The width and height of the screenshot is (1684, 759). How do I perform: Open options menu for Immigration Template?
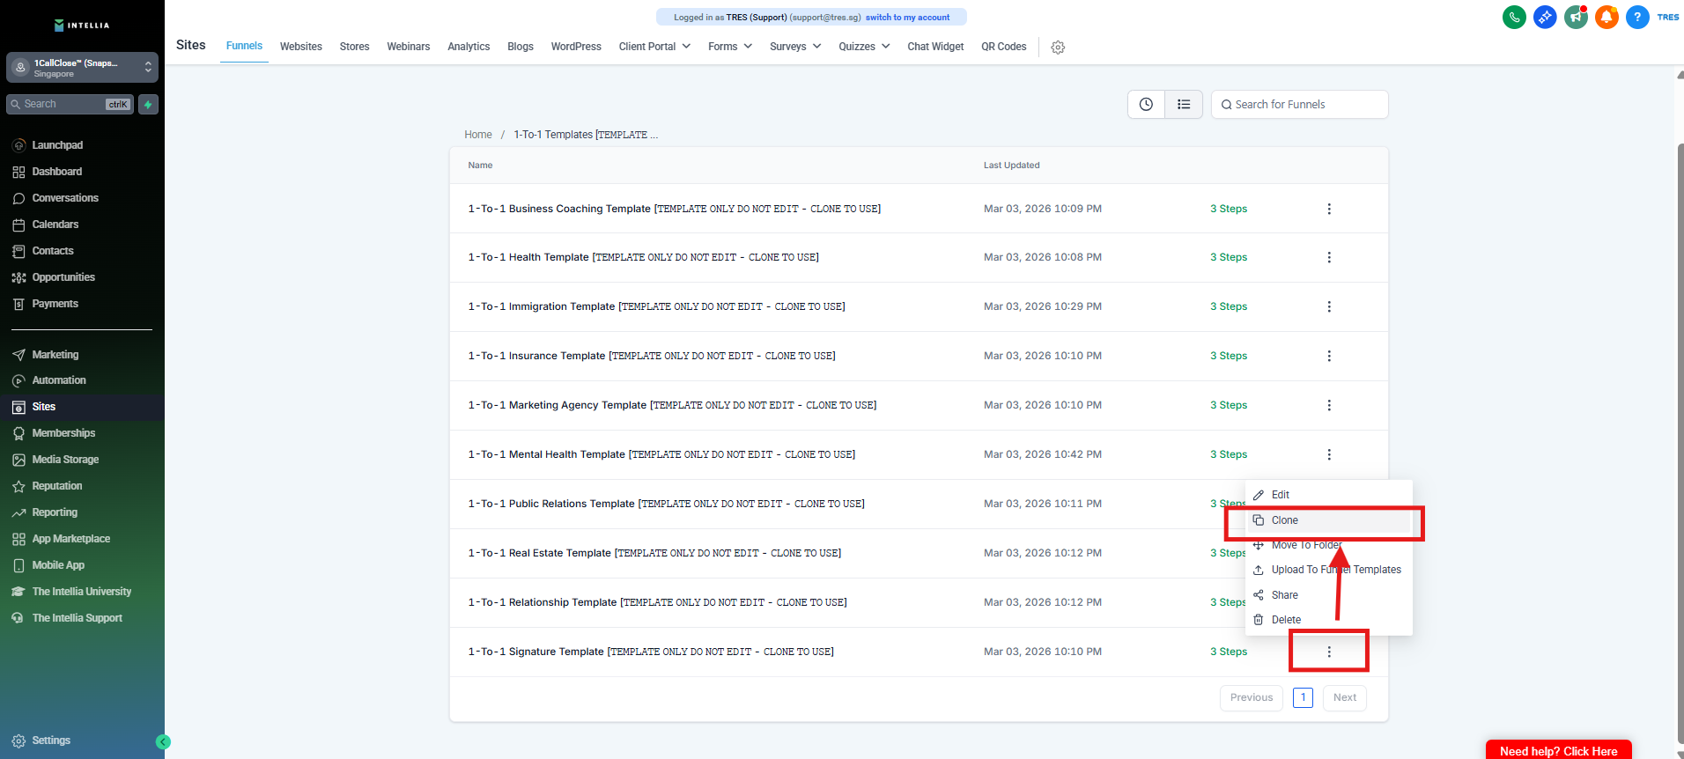1329,306
